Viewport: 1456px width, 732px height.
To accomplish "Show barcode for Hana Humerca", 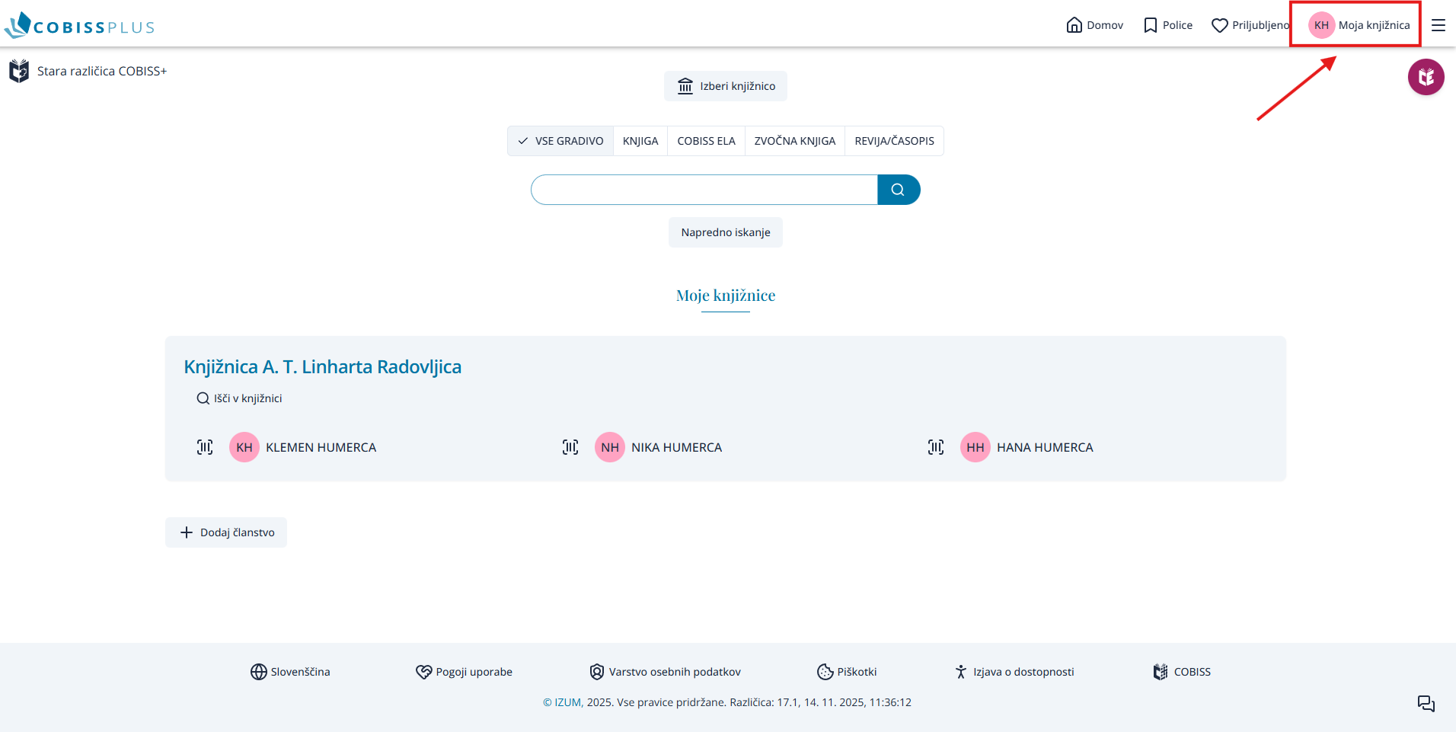I will 936,447.
